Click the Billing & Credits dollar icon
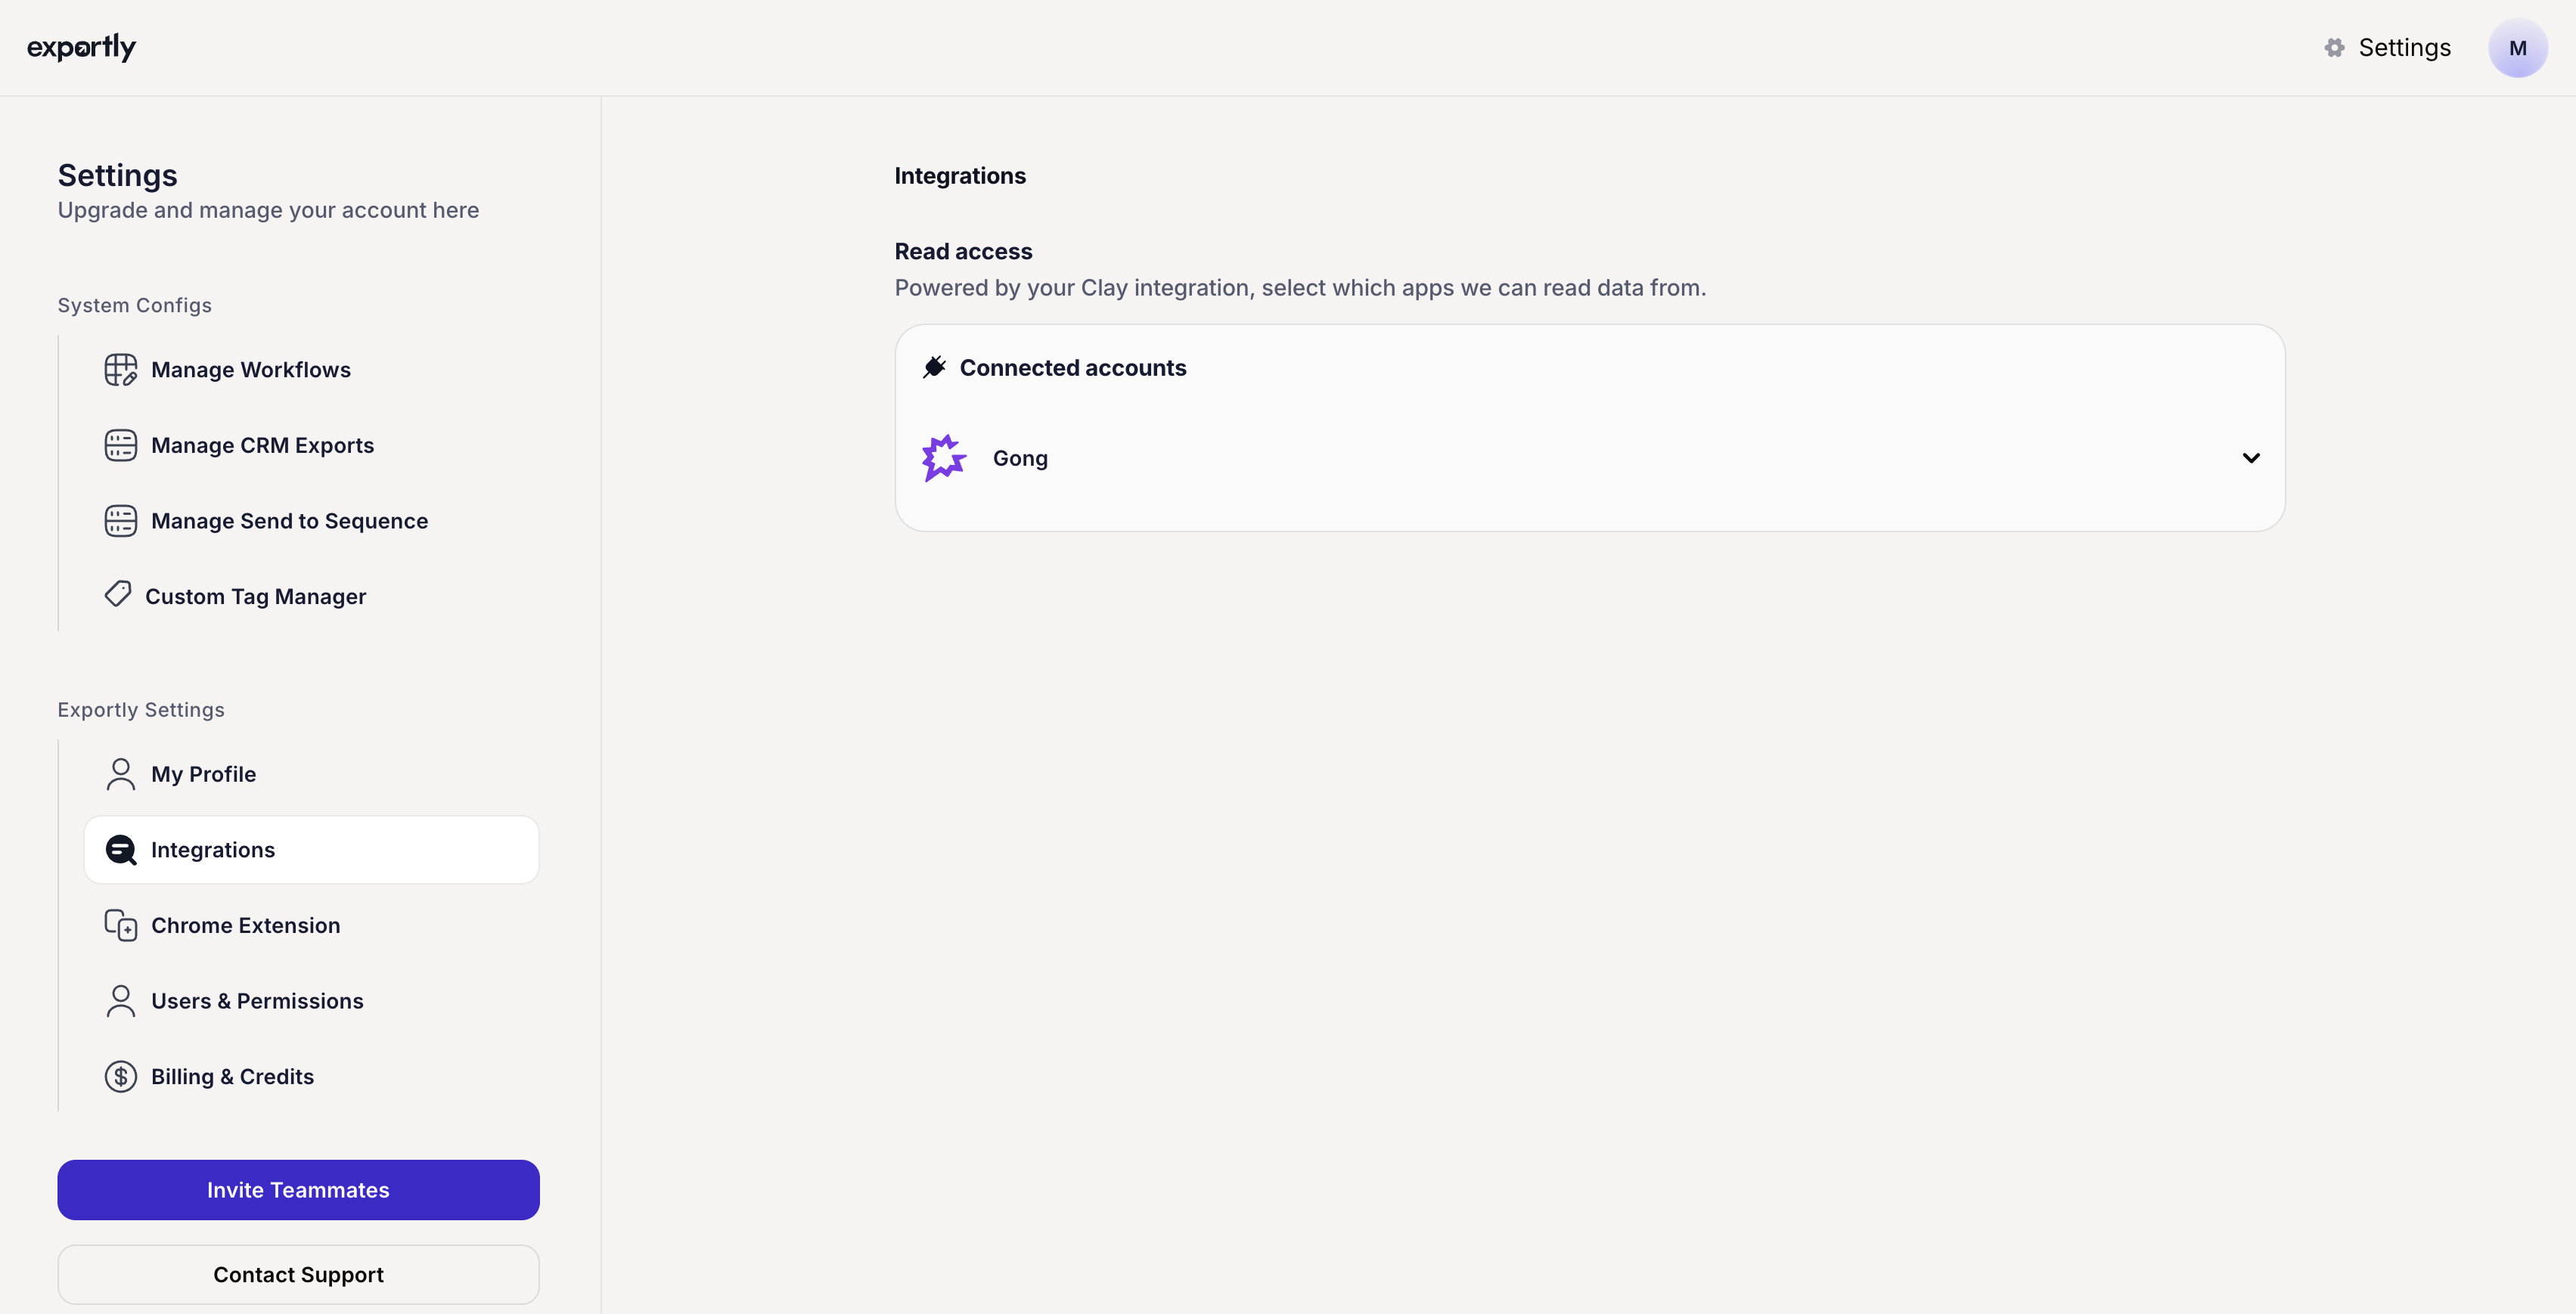 click(x=120, y=1077)
